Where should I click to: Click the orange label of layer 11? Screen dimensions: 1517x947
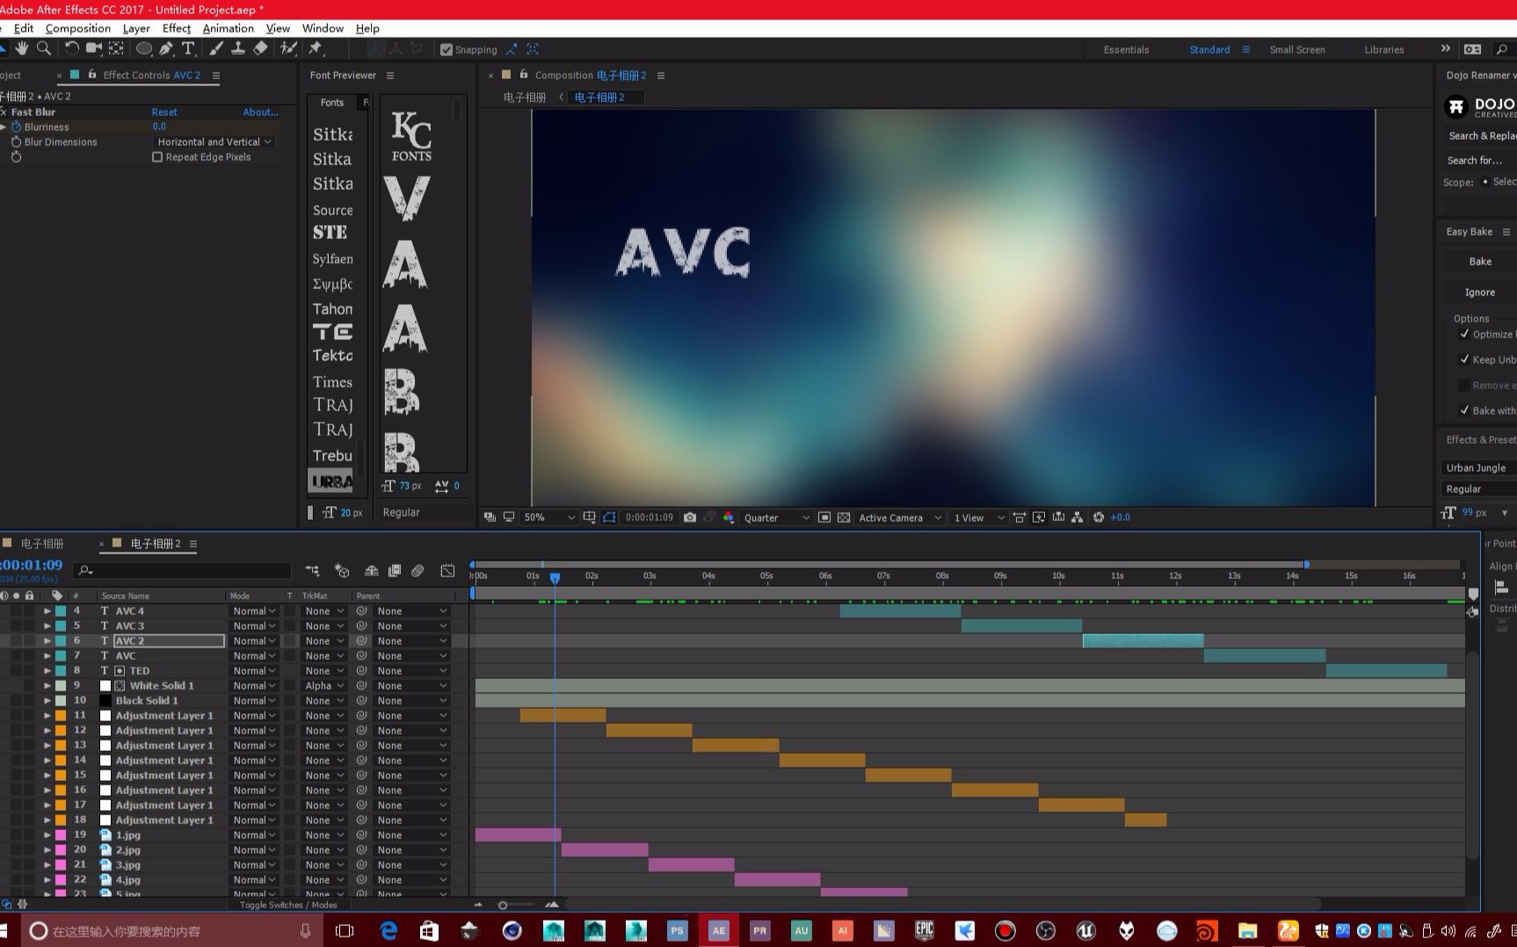point(61,716)
